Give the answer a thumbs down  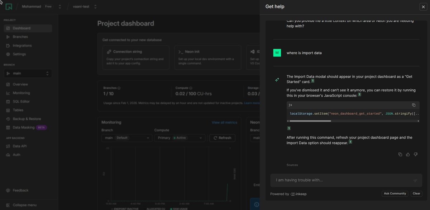pyautogui.click(x=416, y=154)
